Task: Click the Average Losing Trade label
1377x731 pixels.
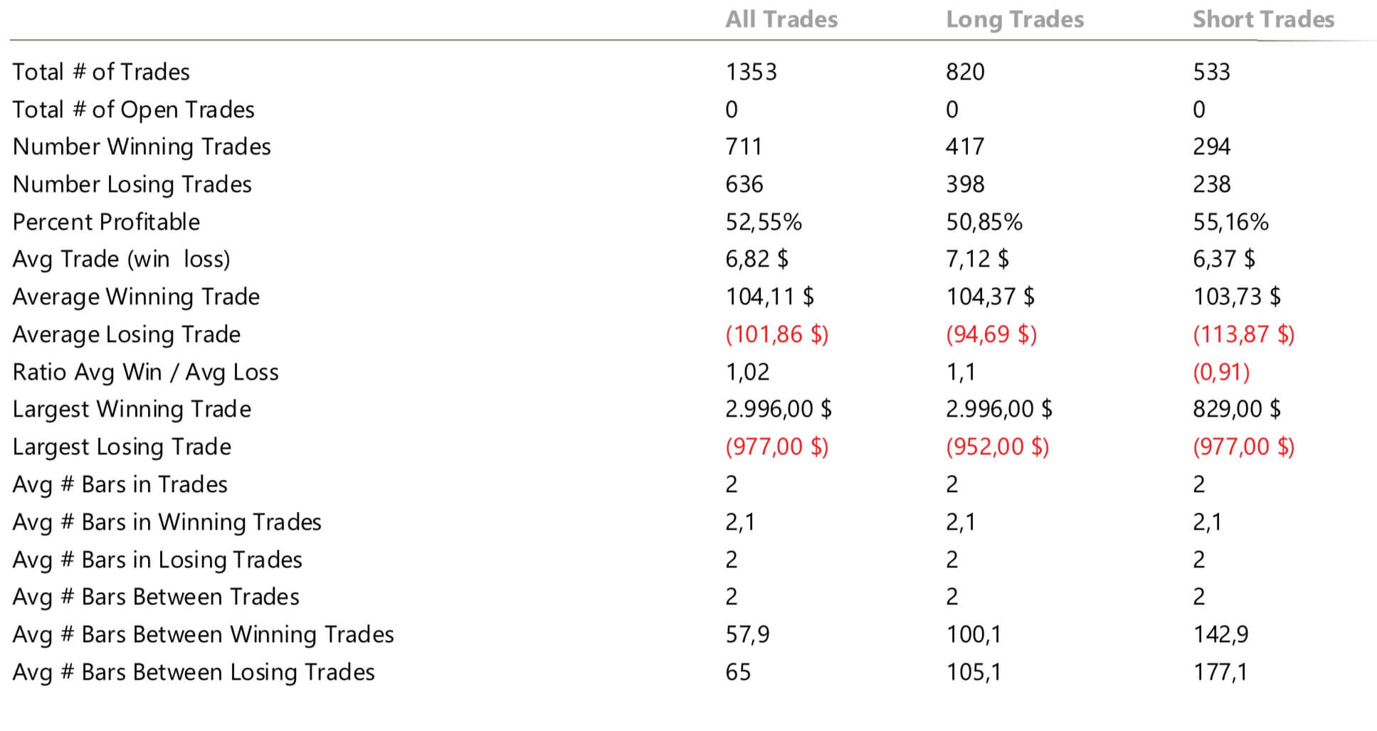Action: [x=127, y=334]
